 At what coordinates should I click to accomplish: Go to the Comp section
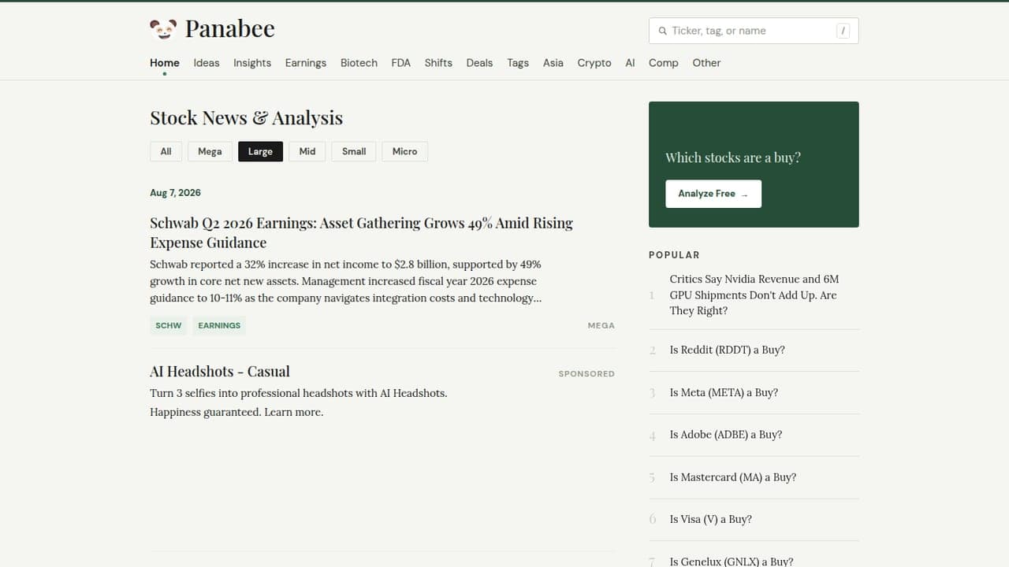pos(664,63)
